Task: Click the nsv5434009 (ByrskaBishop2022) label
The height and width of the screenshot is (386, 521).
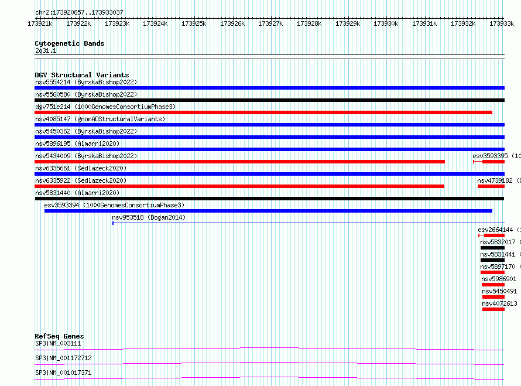Action: 86,156
